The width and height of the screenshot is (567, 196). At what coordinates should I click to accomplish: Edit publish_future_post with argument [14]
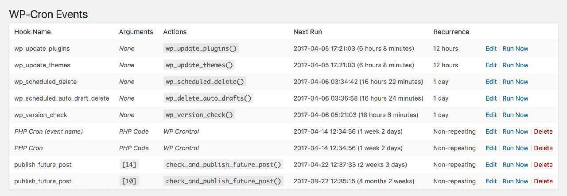491,165
